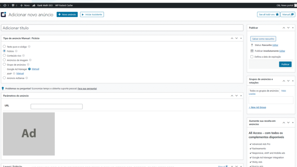The width and height of the screenshot is (297, 167).
Task: Click the Publicar button
Action: pos(285,64)
